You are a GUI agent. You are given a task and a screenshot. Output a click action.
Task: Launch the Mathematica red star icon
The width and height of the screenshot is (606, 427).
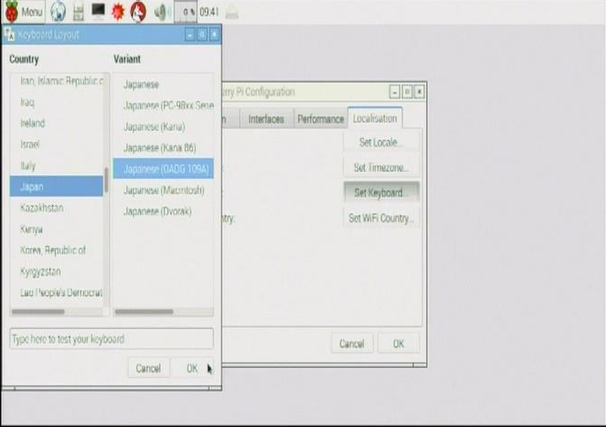(x=118, y=12)
